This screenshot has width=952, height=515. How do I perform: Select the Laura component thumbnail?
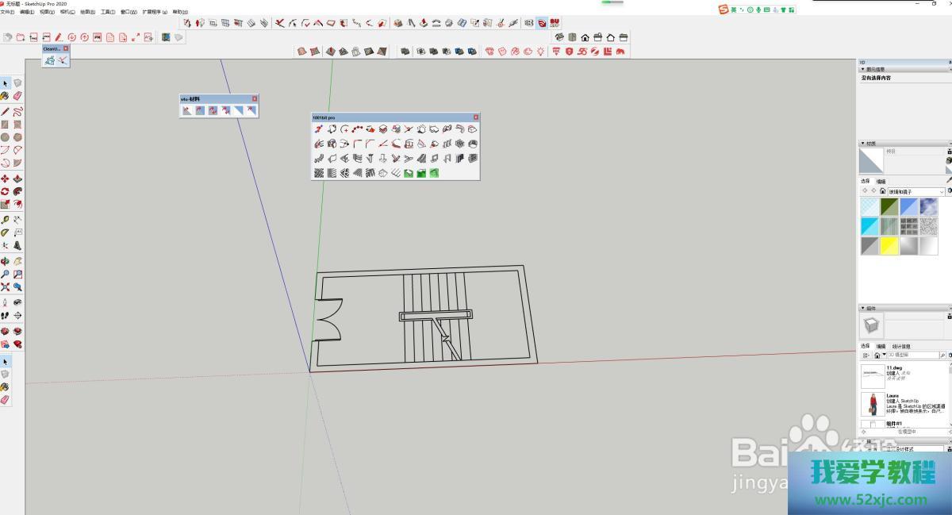(872, 403)
